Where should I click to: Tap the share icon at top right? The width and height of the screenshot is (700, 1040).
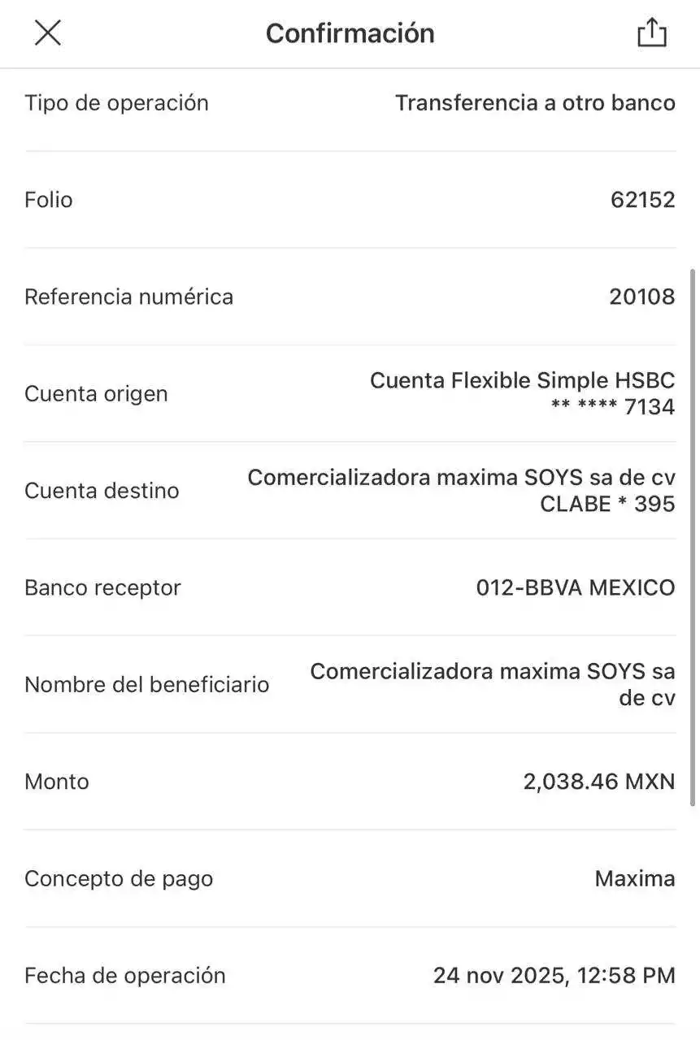coord(652,32)
